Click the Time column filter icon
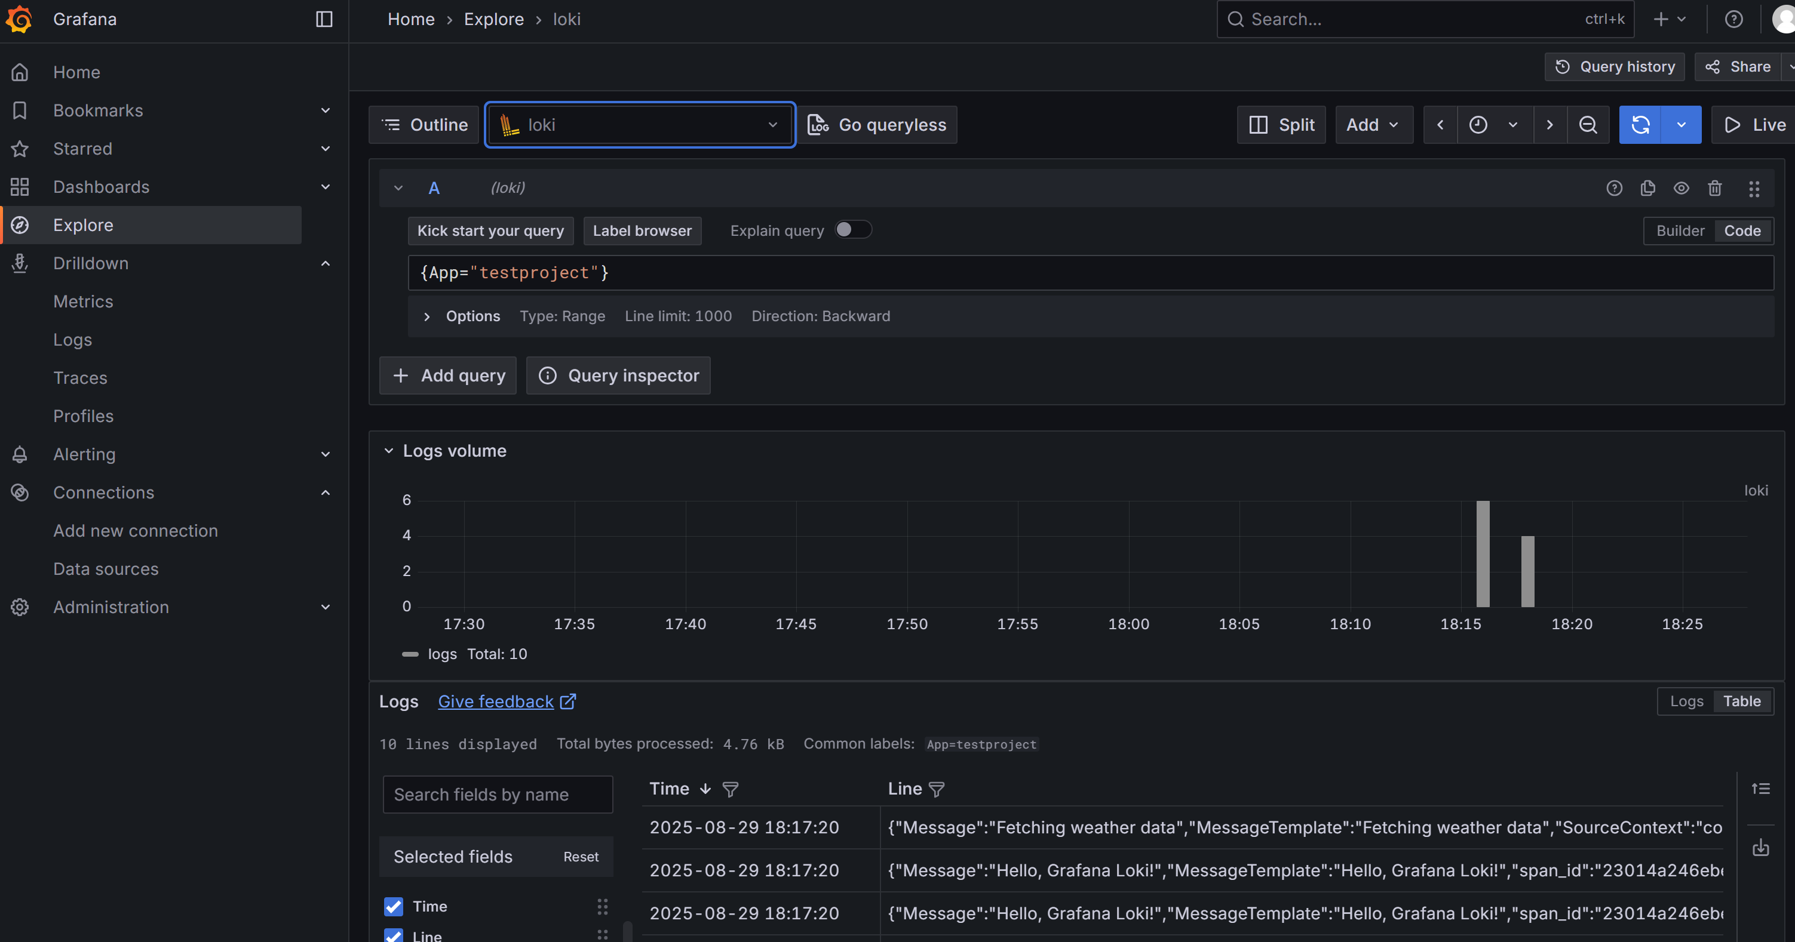Screen dimensions: 1795x942 [729, 789]
